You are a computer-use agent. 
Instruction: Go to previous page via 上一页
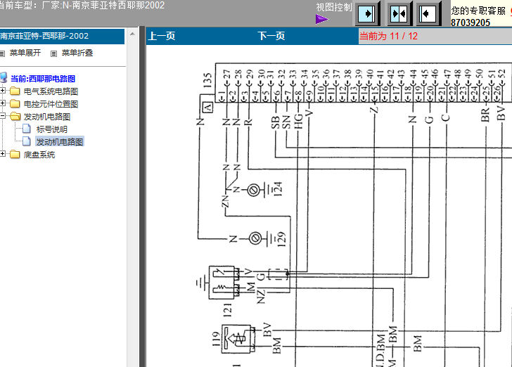coord(162,36)
